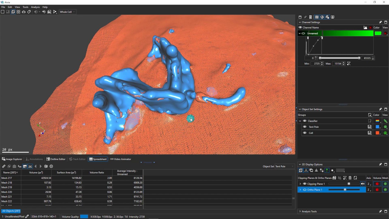Toggle the axes display icon
Image resolution: width=389 pixels, height=219 pixels.
pos(306,170)
